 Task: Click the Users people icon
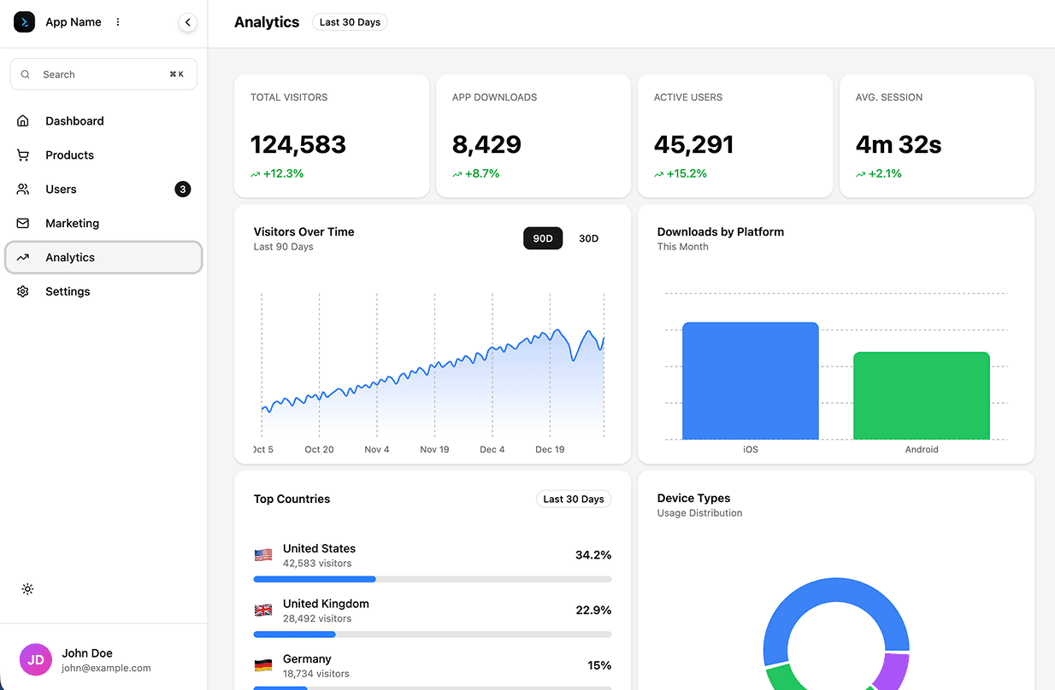pos(22,189)
